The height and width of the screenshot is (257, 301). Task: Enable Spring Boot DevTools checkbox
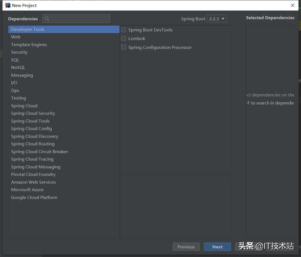point(124,30)
